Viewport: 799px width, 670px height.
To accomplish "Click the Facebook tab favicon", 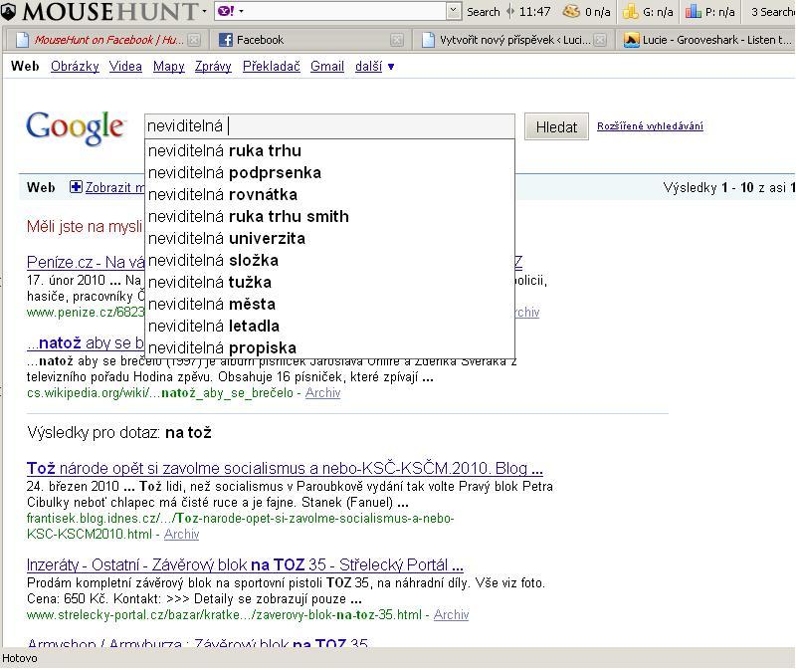I will 226,40.
